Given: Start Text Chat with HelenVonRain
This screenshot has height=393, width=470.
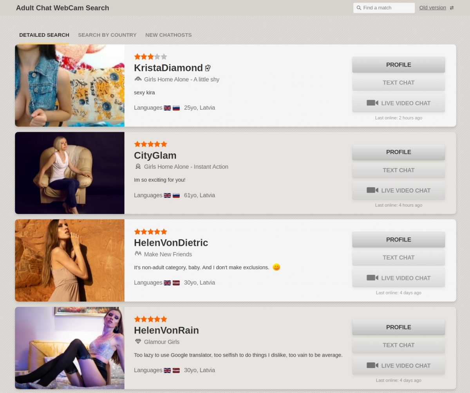Looking at the screenshot, I should (398, 345).
